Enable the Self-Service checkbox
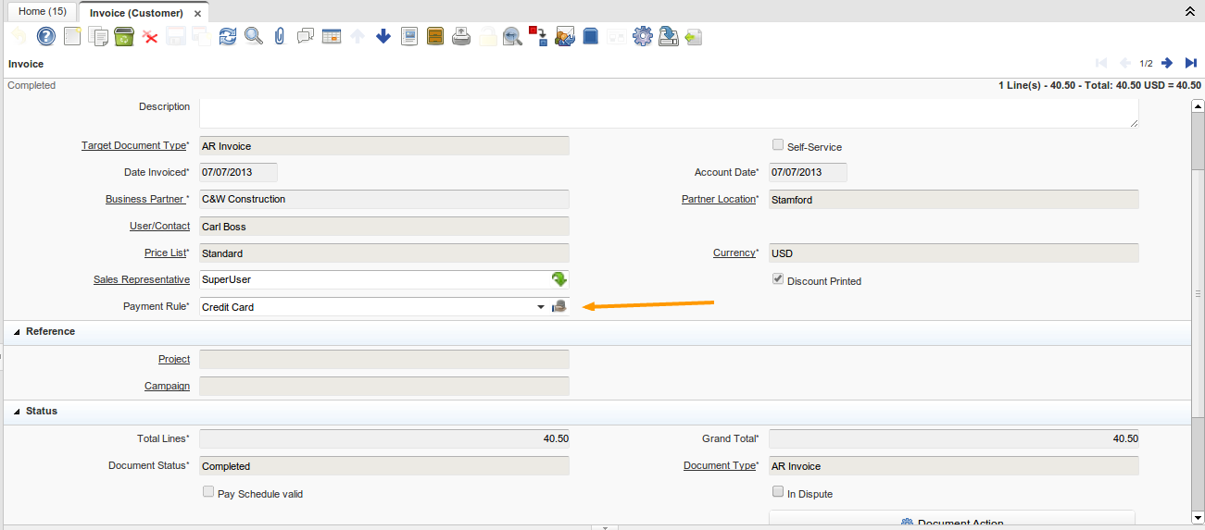This screenshot has width=1205, height=530. point(778,145)
